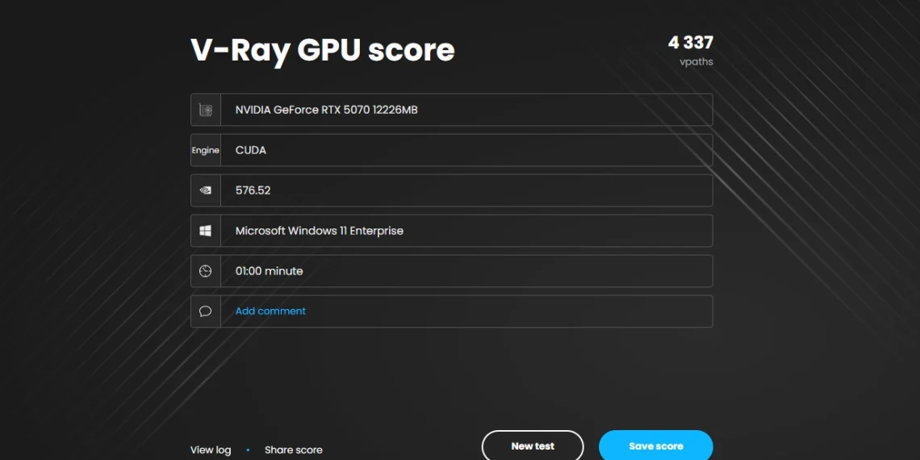
Task: Click the speech bubble comment icon
Action: pos(205,312)
